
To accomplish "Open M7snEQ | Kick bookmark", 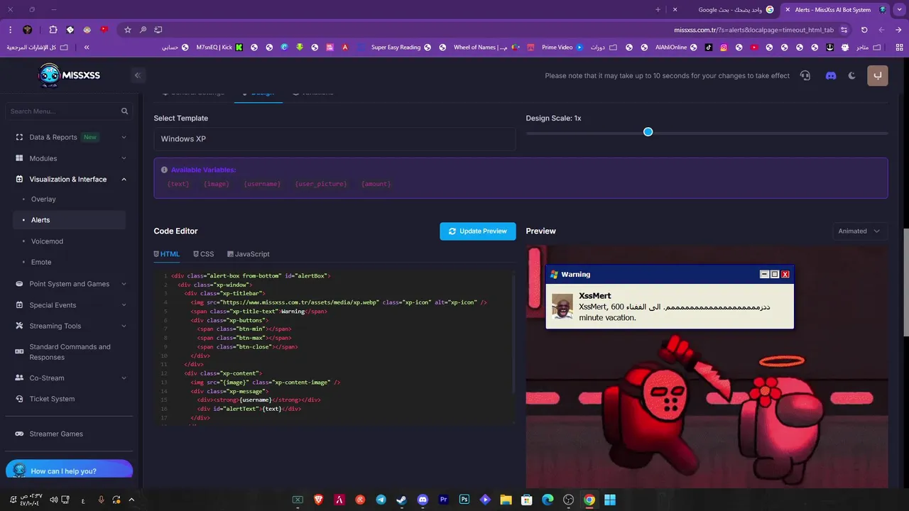I will [x=219, y=48].
